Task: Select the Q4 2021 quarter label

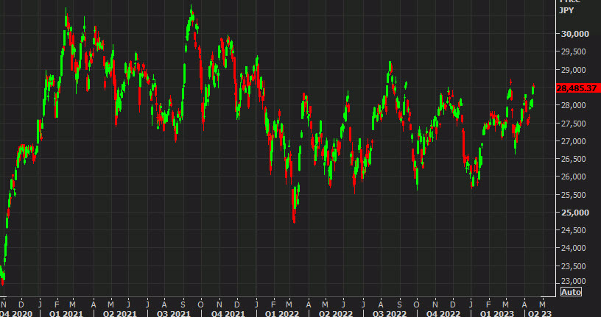Action: [228, 313]
